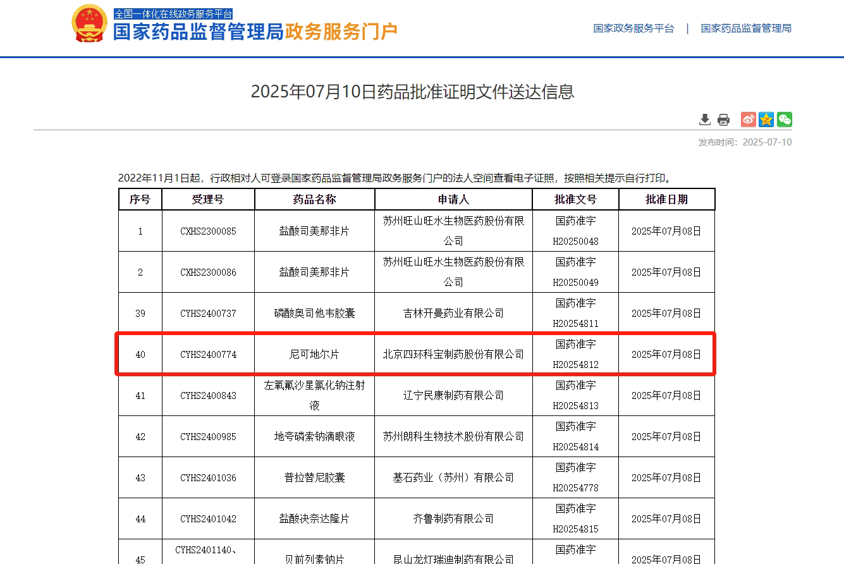Click approval number 国药准字 H20254811
844x564 pixels.
(575, 313)
